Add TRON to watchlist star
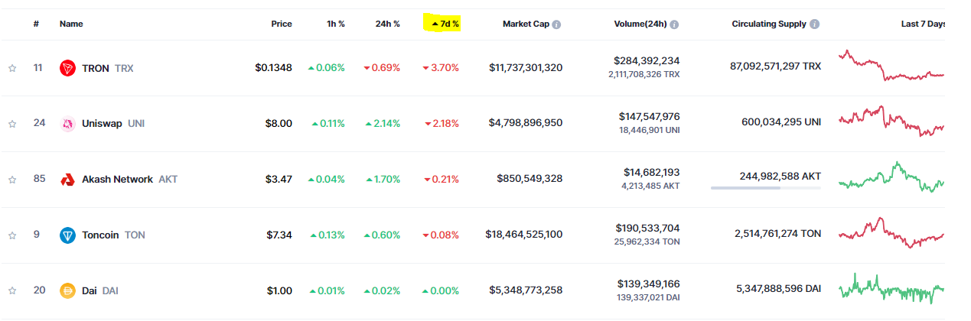The height and width of the screenshot is (321, 971). pyautogui.click(x=12, y=68)
